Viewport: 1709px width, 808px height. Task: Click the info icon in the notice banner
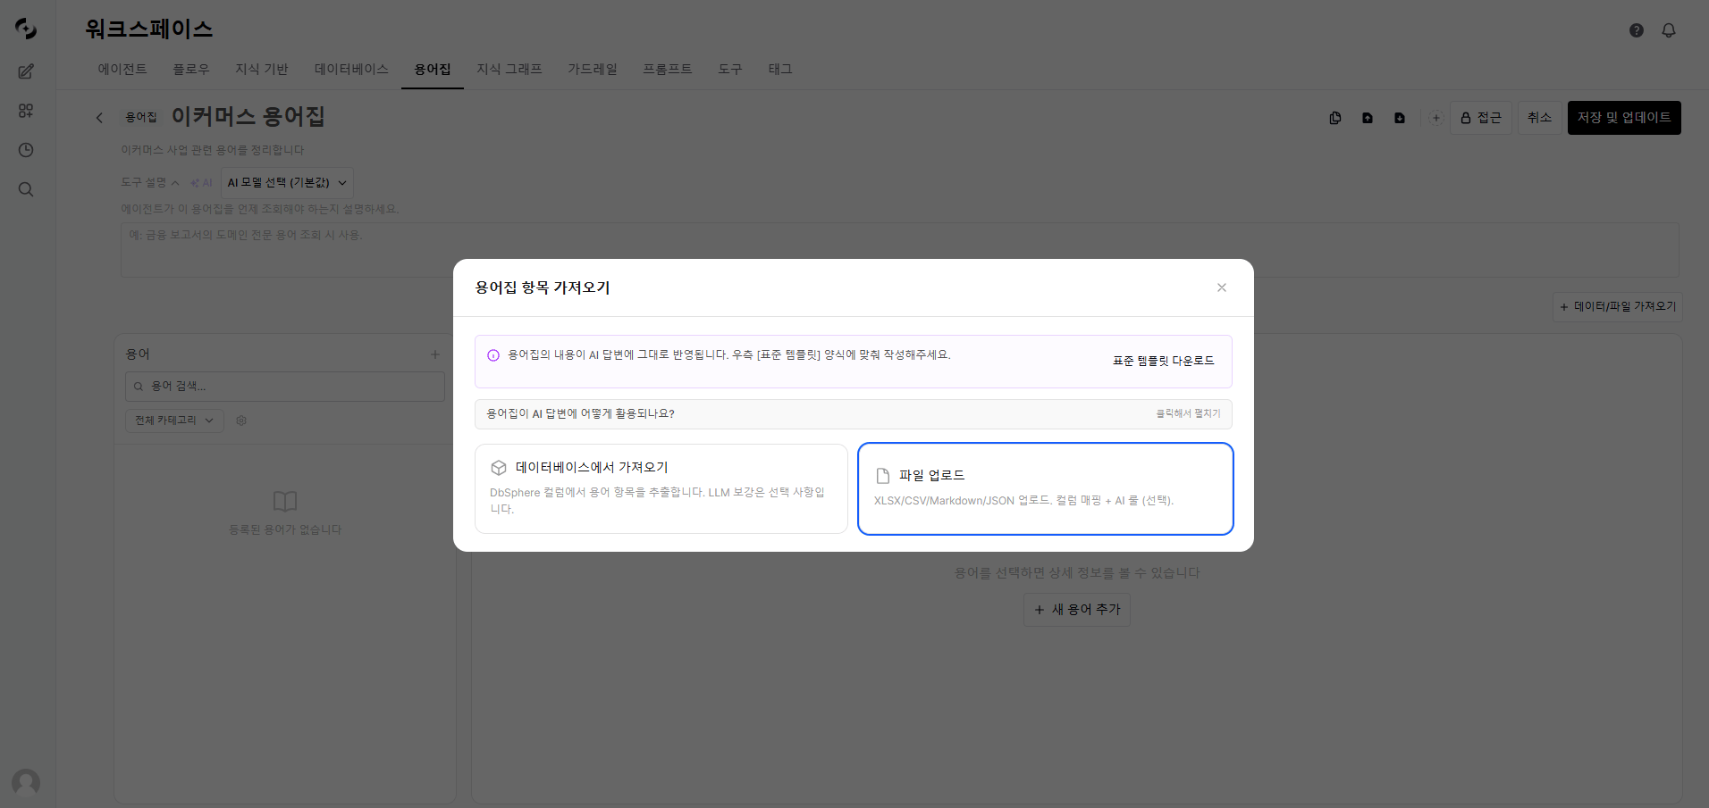493,355
